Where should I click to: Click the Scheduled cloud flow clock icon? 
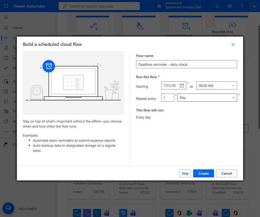[x=186, y=26]
